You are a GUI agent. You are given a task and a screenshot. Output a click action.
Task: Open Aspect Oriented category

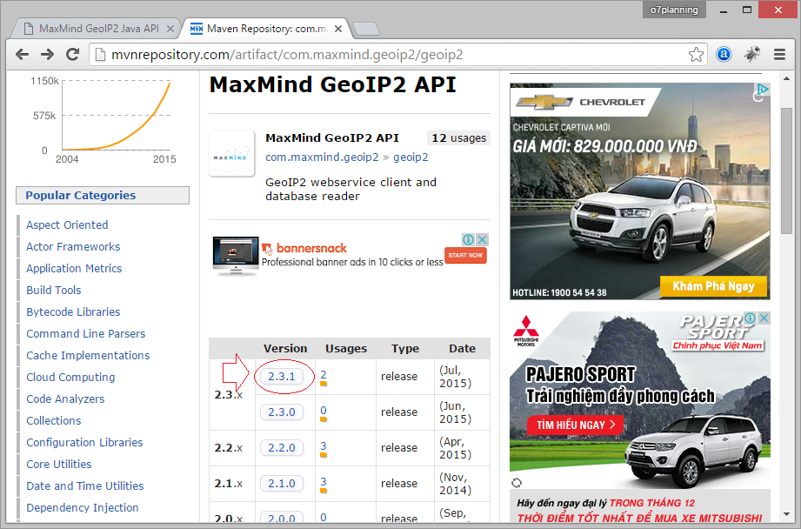tap(67, 224)
